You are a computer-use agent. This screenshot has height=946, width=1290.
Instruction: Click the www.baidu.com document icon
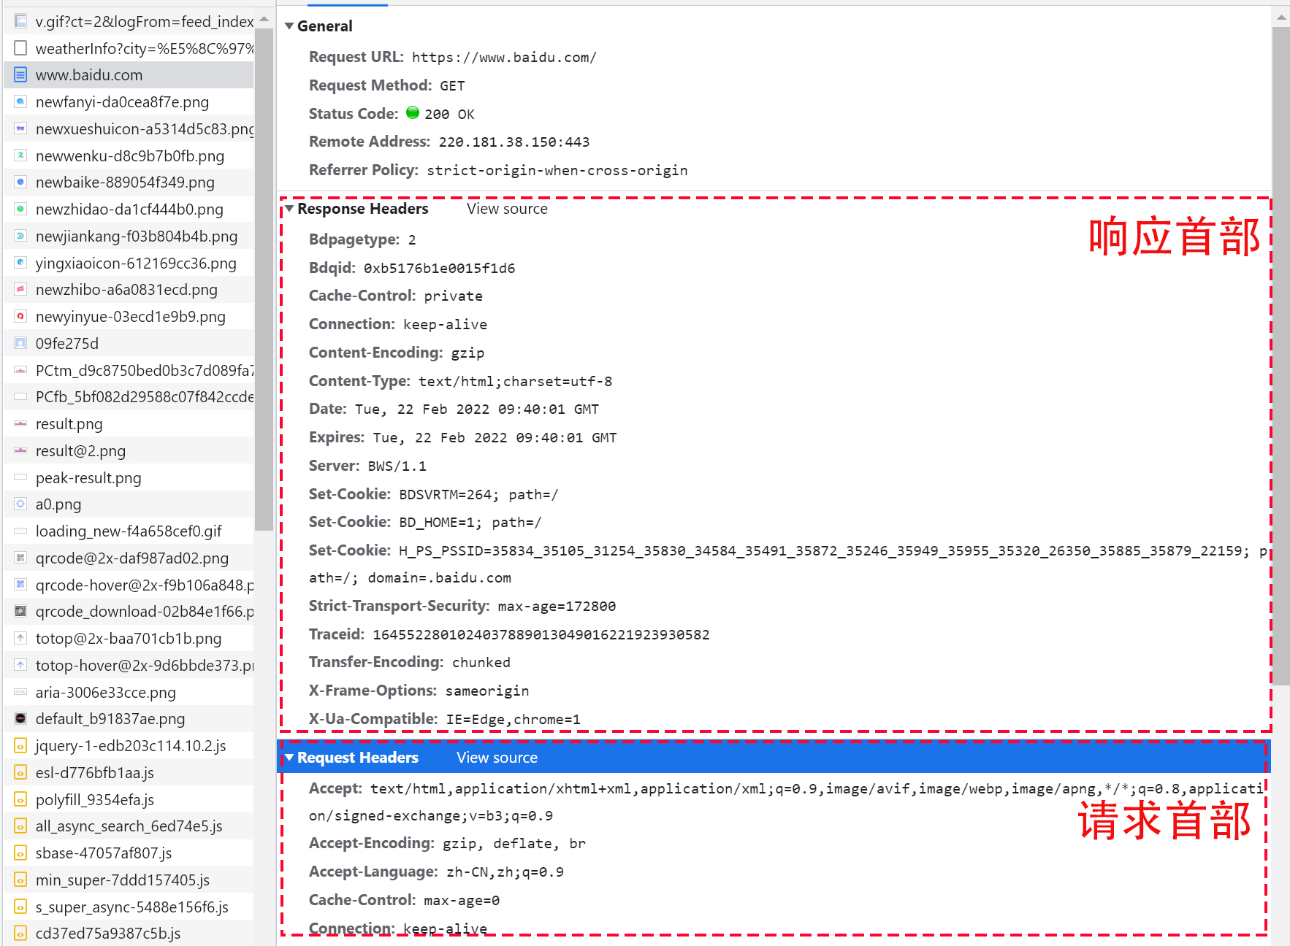pos(20,74)
